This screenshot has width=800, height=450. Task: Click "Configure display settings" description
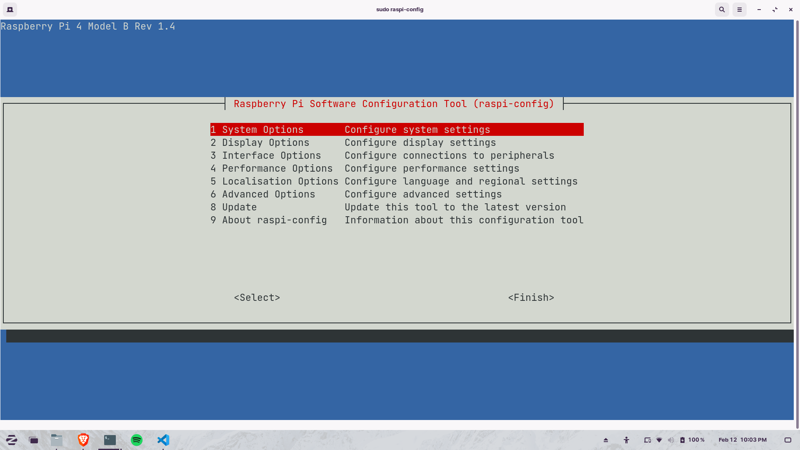420,142
